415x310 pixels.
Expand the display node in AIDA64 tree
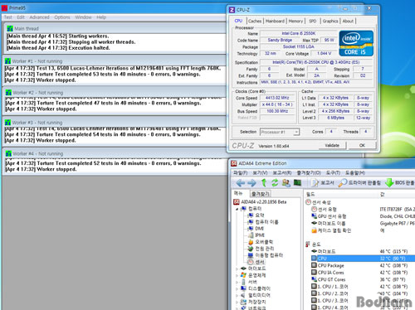point(237,288)
